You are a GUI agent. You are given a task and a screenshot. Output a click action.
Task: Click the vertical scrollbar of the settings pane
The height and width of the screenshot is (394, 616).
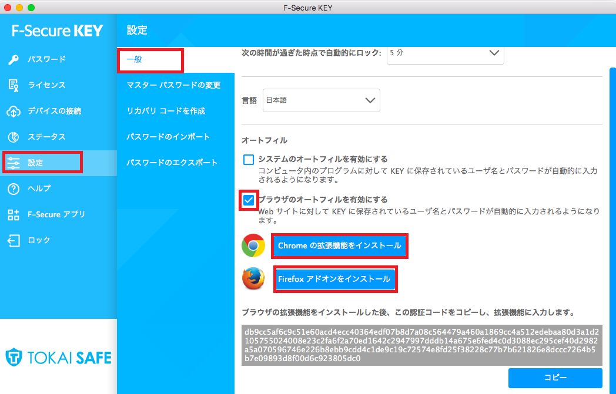tap(612, 231)
